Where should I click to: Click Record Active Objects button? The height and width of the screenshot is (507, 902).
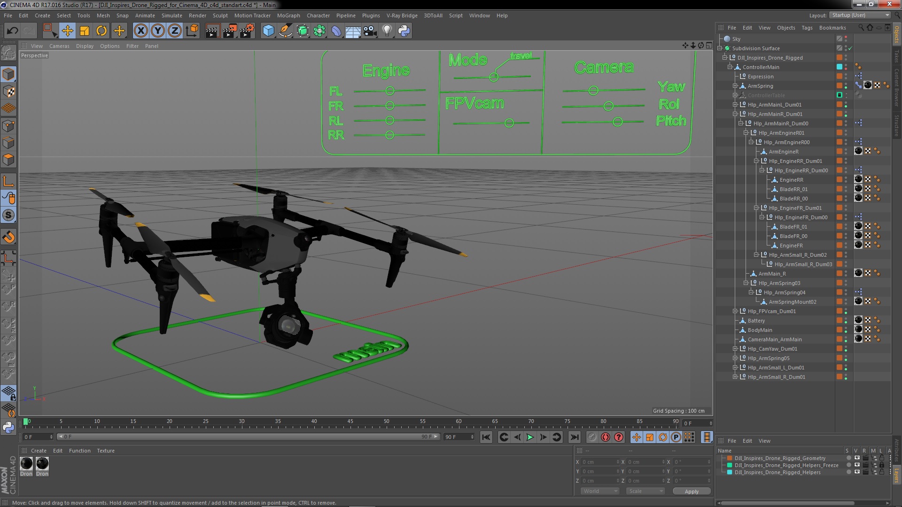592,437
